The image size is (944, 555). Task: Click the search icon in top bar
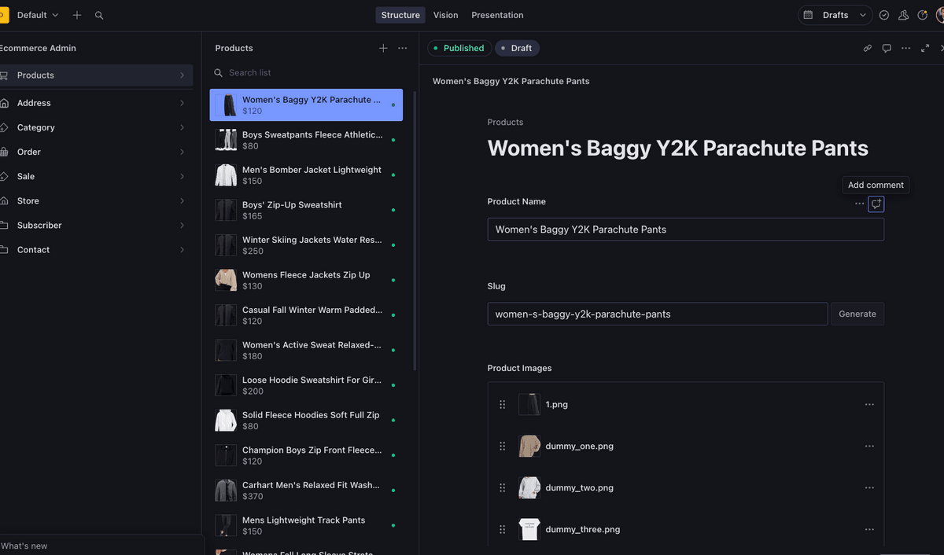(99, 15)
